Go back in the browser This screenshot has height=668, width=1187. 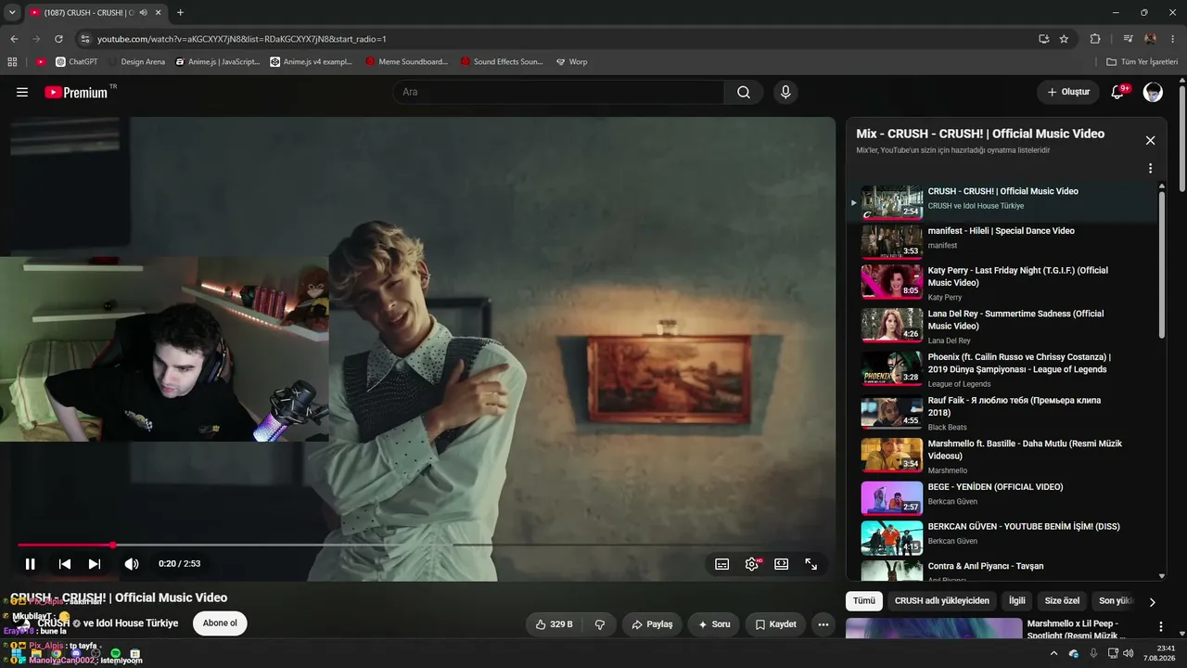(14, 39)
